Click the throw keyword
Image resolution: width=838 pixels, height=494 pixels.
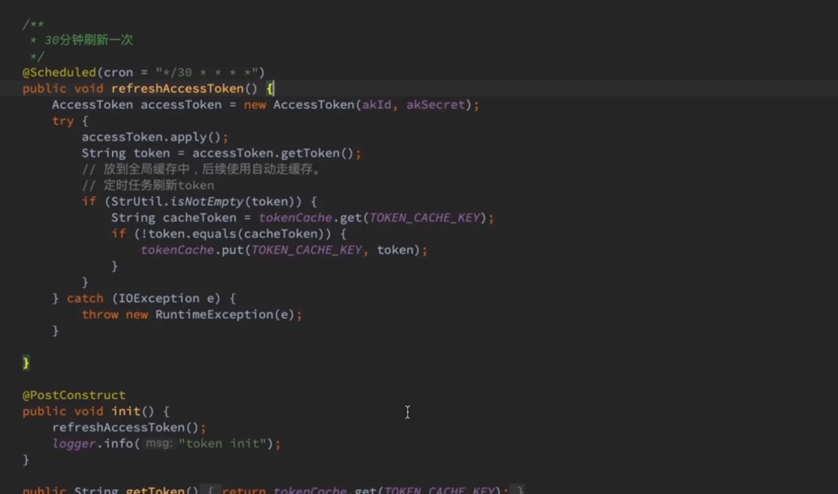coord(100,315)
